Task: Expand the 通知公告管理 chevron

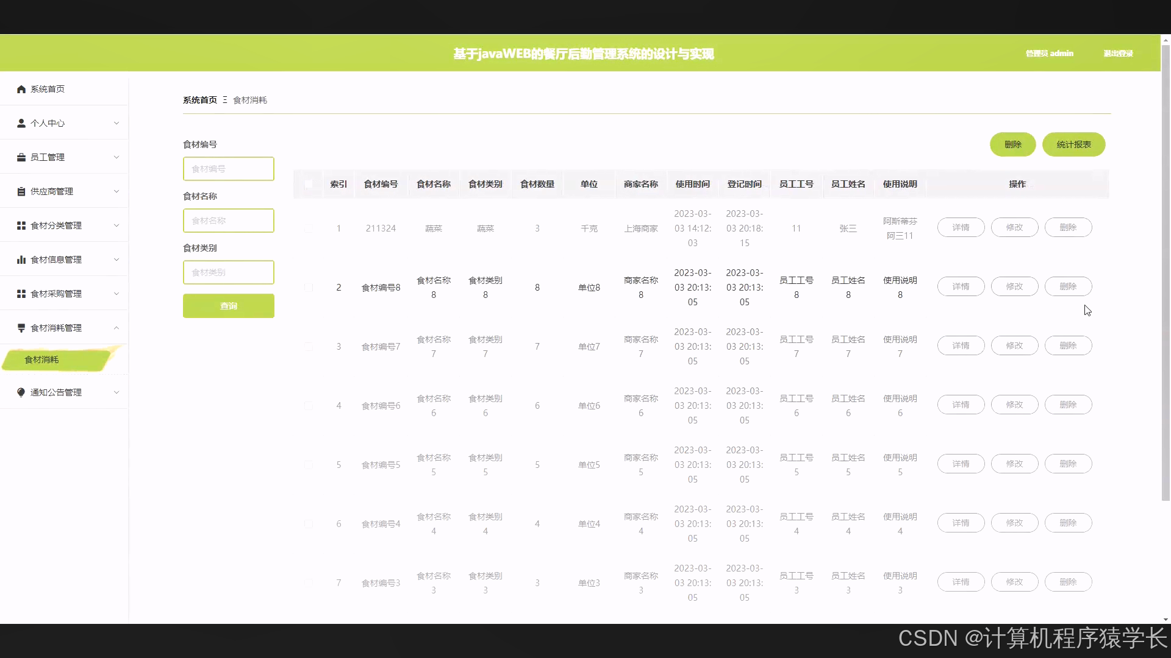Action: pyautogui.click(x=116, y=392)
